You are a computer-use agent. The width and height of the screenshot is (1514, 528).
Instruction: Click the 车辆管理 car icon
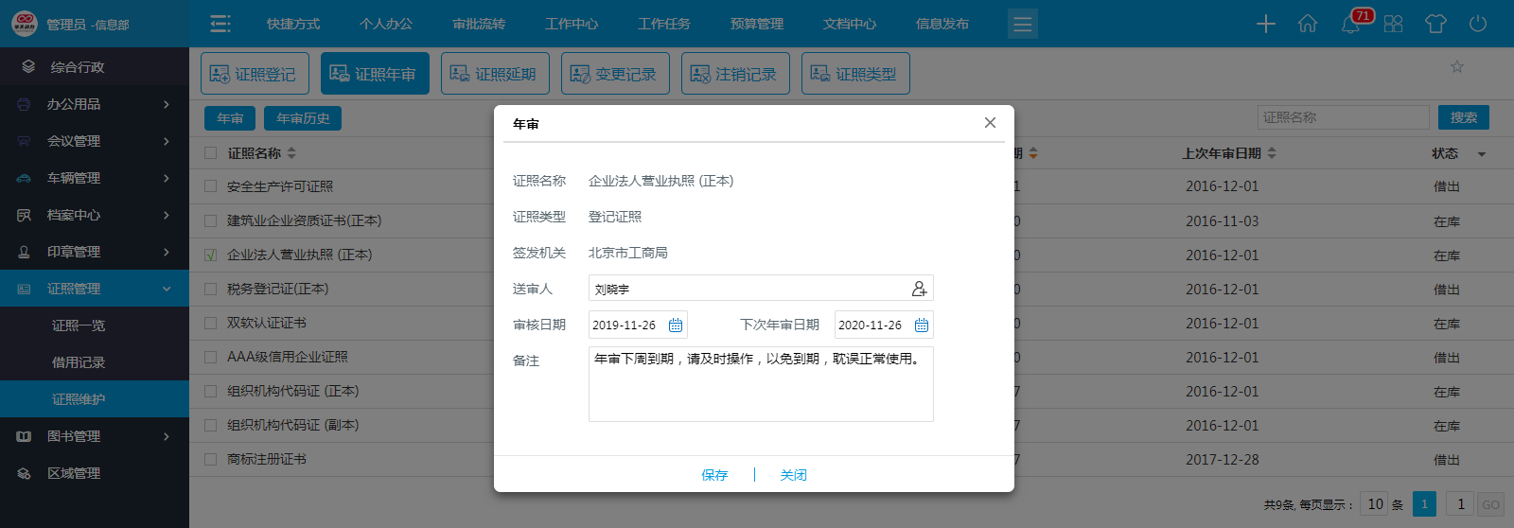pos(25,178)
